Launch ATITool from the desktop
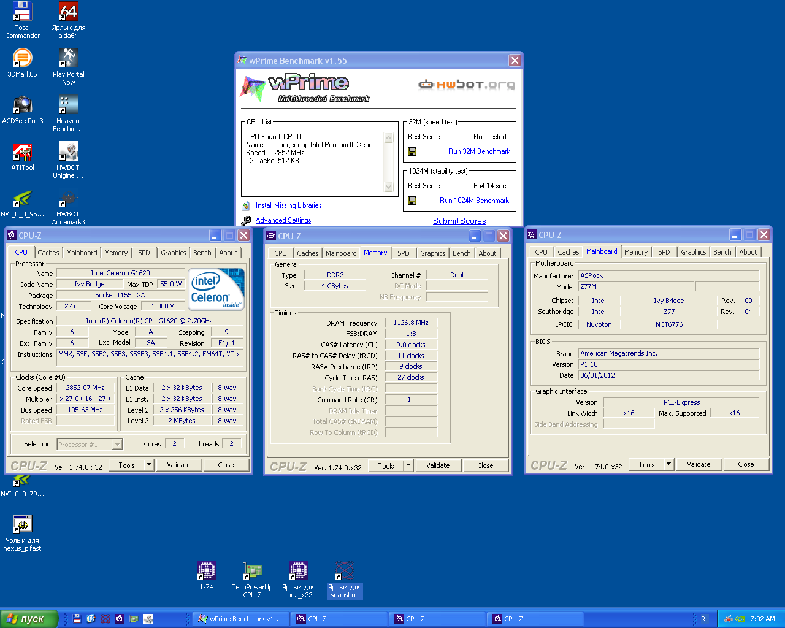Viewport: 785px width, 628px height. point(23,156)
